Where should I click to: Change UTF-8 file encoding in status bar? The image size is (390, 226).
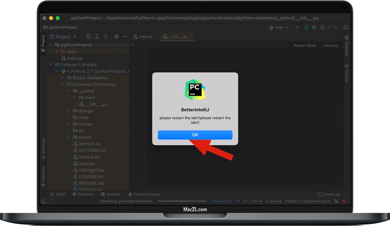(257, 201)
